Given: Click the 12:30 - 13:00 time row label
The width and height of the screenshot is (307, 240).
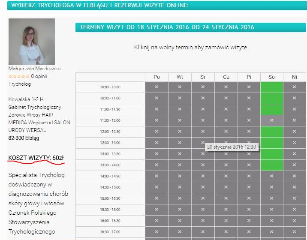Looking at the screenshot, I should tap(110, 143).
